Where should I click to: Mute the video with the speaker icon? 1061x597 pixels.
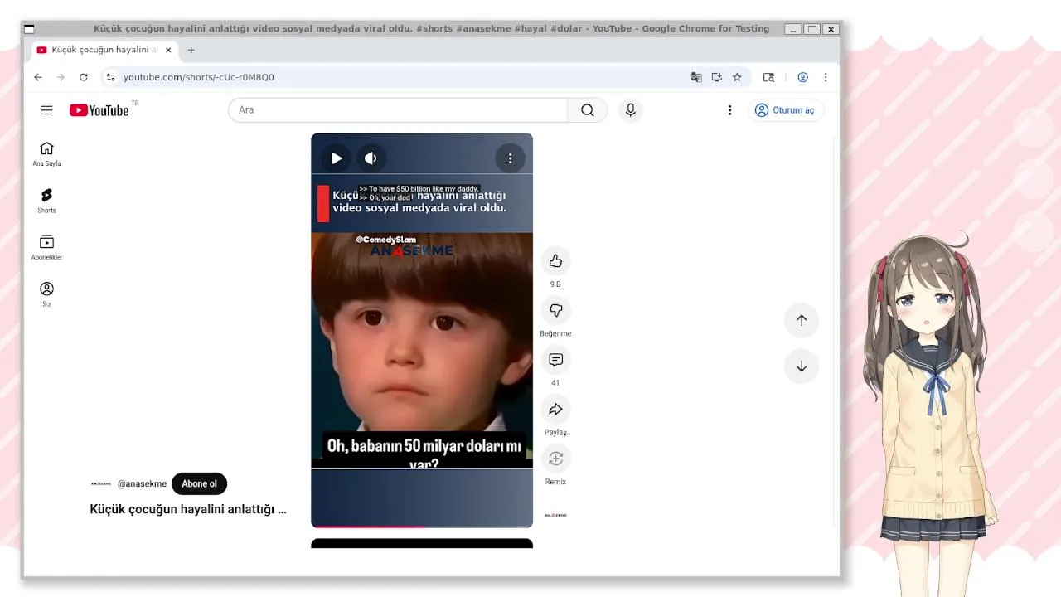coord(371,158)
